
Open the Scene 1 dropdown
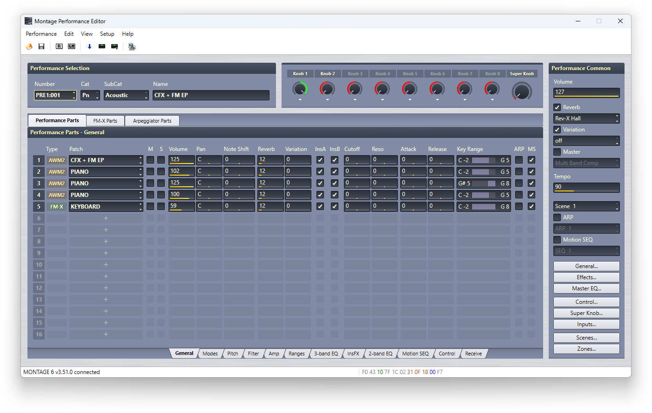(586, 206)
